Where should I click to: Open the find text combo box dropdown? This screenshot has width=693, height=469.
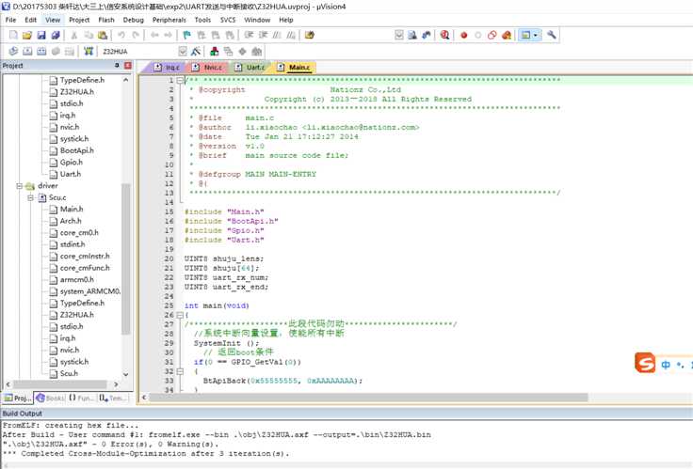pos(398,35)
